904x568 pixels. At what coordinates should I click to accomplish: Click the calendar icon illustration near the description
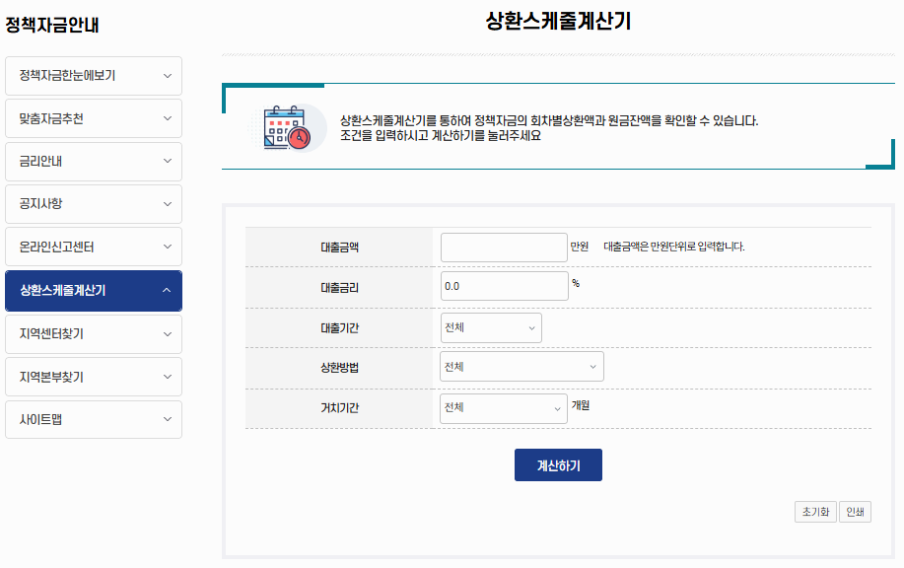287,127
